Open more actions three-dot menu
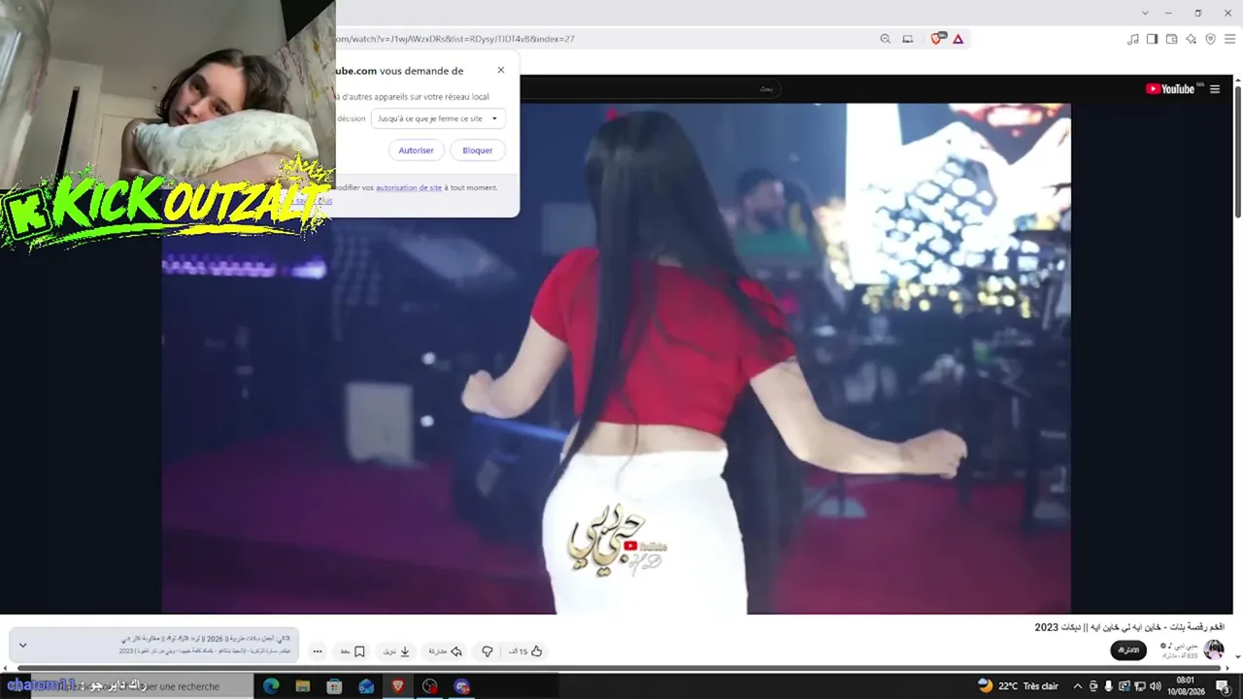Screen dimensions: 1243x699 click(x=318, y=651)
